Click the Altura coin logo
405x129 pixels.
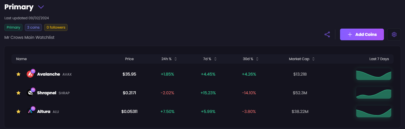30,111
